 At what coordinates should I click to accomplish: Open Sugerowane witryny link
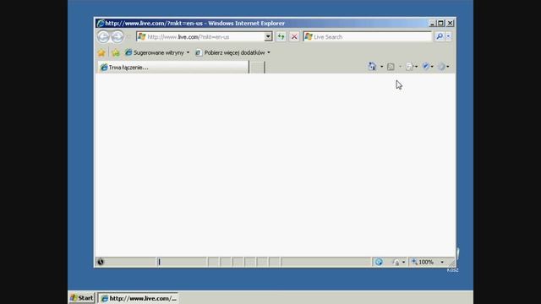157,52
